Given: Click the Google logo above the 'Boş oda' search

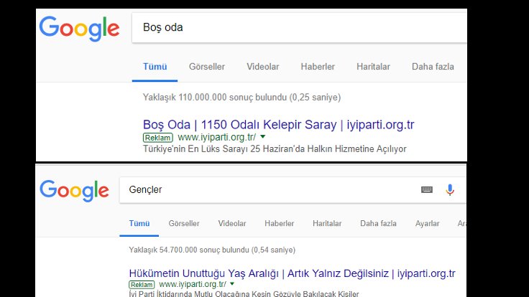Looking at the screenshot, I should point(79,29).
